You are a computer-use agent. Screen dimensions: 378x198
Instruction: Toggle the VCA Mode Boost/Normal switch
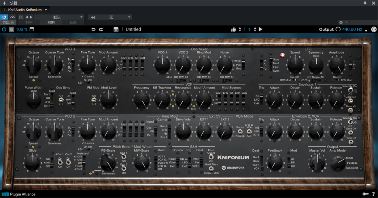(x=240, y=132)
